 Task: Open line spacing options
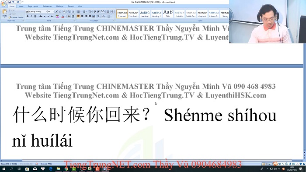pos(98,16)
